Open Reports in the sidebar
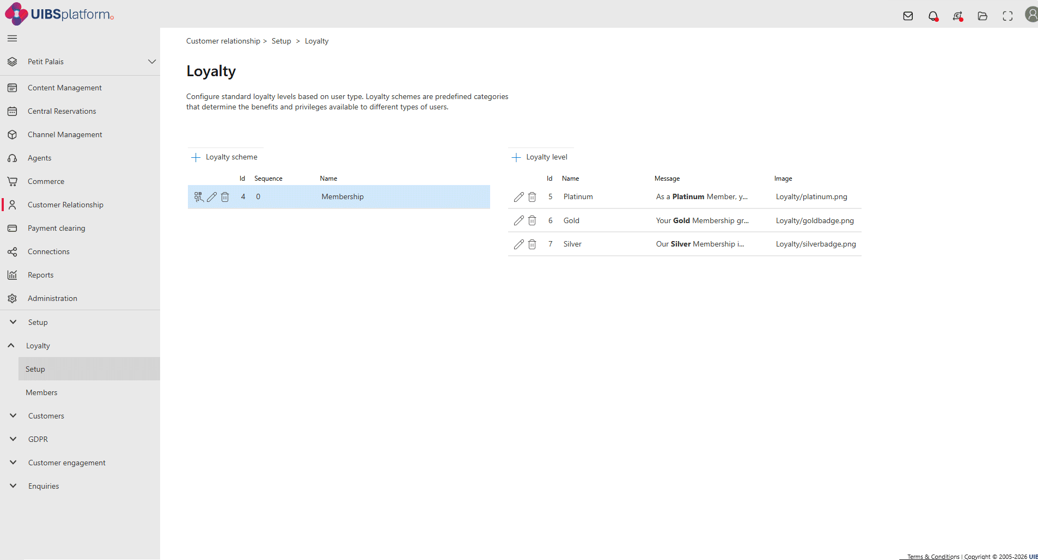This screenshot has width=1038, height=560. [40, 275]
